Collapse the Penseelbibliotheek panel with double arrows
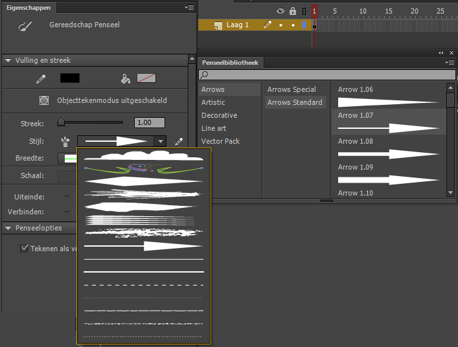Image resolution: width=458 pixels, height=347 pixels. click(x=441, y=53)
